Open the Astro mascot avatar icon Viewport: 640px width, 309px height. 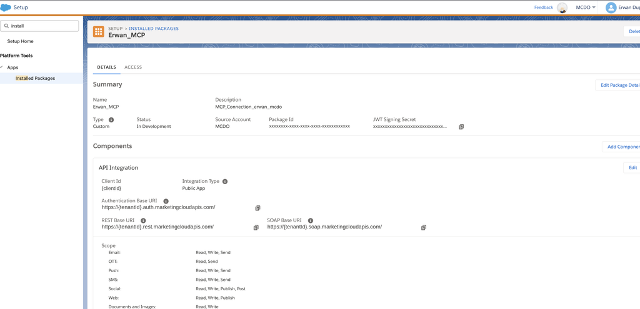coord(562,7)
